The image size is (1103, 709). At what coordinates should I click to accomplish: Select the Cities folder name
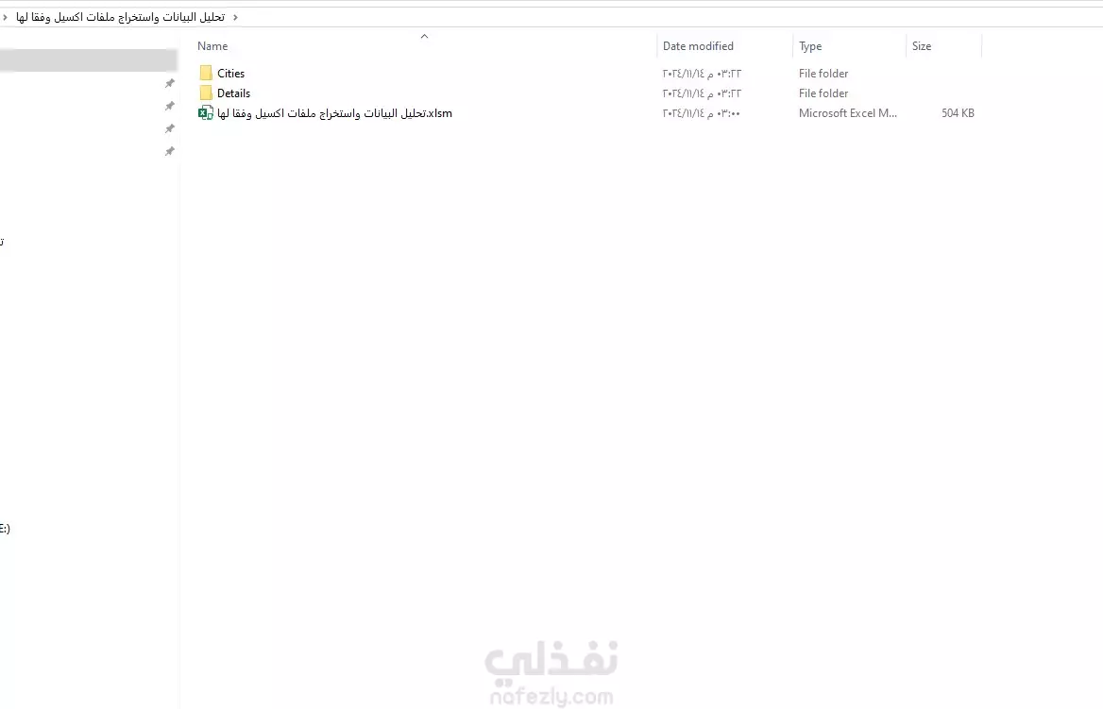tap(230, 73)
